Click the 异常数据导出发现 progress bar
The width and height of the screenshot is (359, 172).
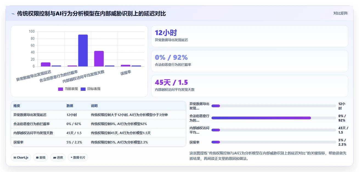274,106
